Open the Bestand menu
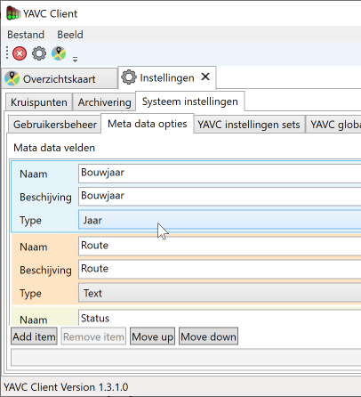361x397 pixels. coord(26,35)
